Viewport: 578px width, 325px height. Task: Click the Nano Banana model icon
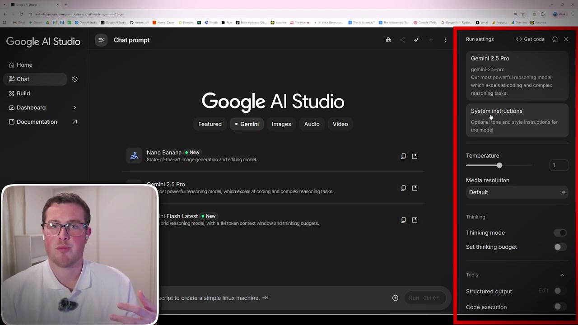click(x=134, y=156)
